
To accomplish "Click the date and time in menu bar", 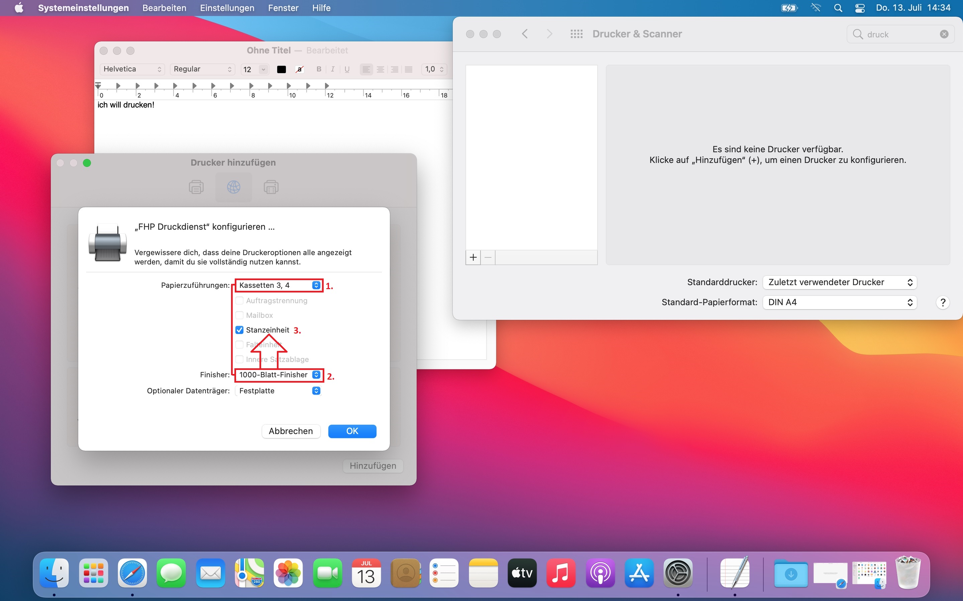I will (913, 8).
